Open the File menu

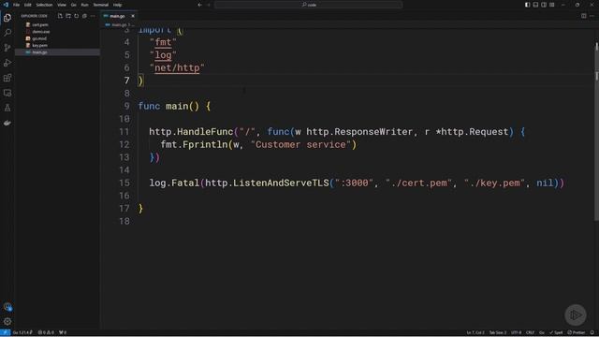[x=17, y=5]
